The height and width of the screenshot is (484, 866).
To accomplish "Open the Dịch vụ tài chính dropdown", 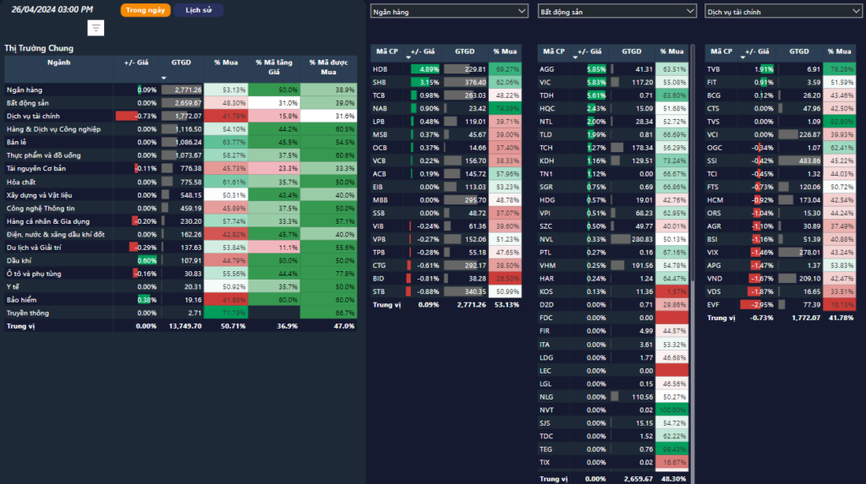I will click(783, 12).
